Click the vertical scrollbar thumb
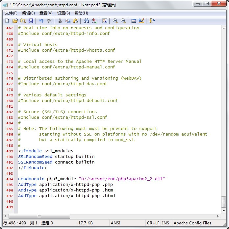The height and width of the screenshot is (229, 229). [x=224, y=202]
